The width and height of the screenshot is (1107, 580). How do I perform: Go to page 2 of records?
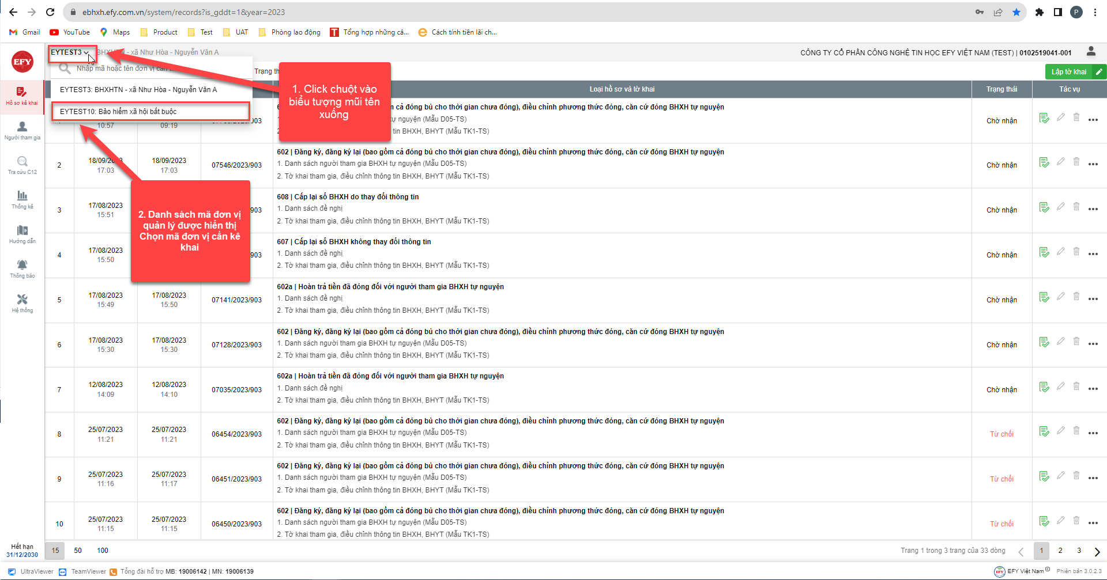[1060, 551]
